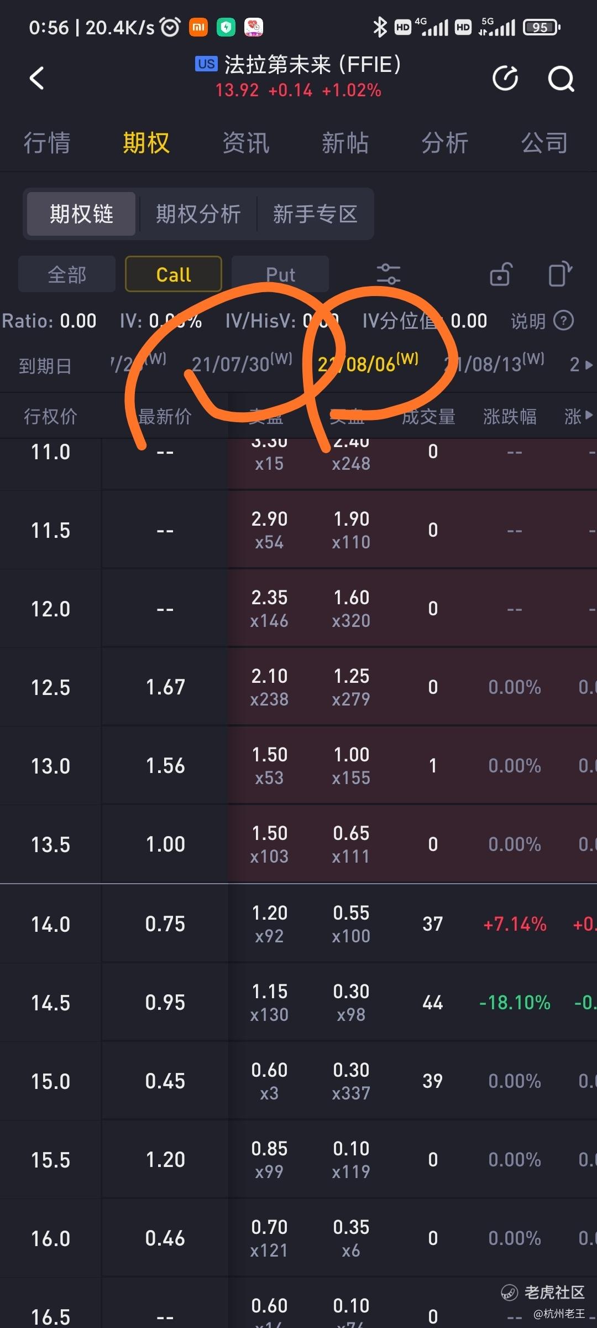Switch to the 行情 tab
The image size is (597, 1328).
pos(47,143)
